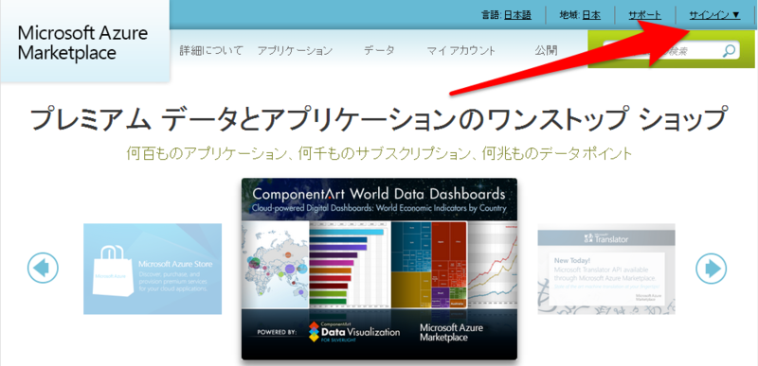Change region via 日本 link
Image resolution: width=758 pixels, height=366 pixels.
(x=591, y=15)
